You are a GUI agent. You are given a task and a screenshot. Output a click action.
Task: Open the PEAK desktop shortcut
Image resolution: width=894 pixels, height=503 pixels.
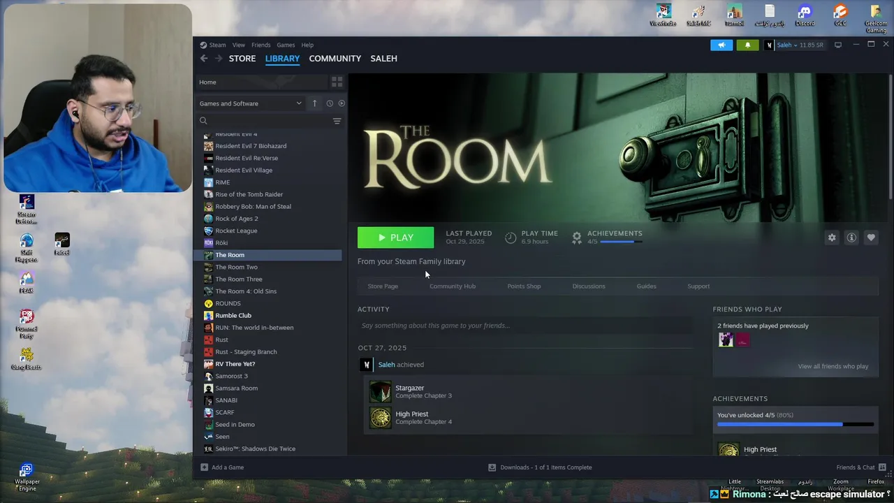coord(27,283)
